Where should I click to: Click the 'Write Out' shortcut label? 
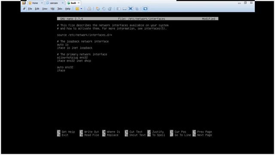[92, 132]
